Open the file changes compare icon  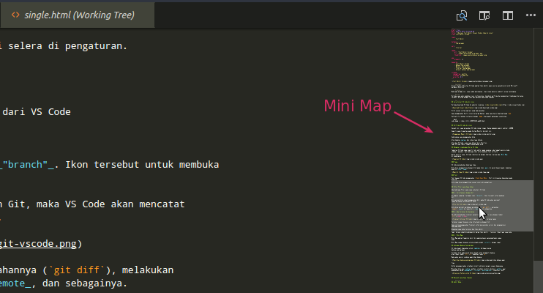click(x=462, y=15)
